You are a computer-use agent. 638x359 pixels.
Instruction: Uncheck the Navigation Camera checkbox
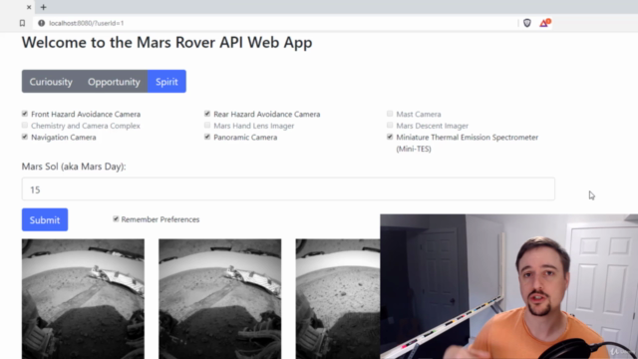pos(25,137)
